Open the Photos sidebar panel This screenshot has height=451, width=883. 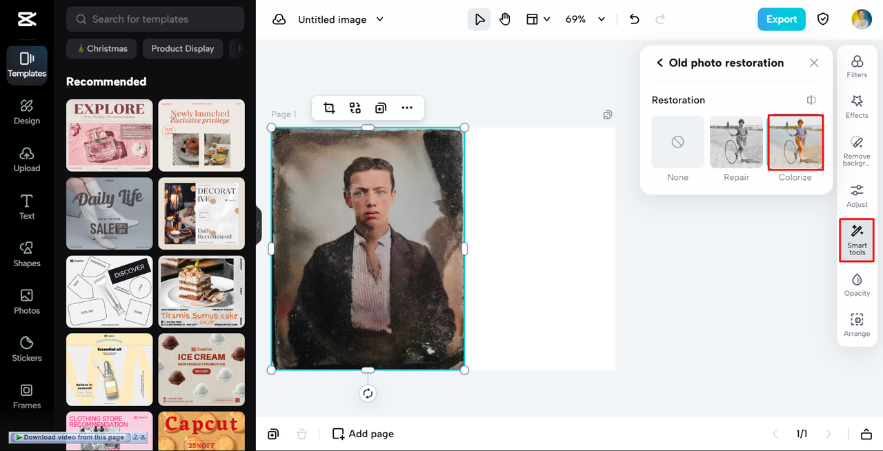point(27,302)
